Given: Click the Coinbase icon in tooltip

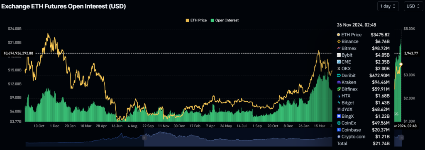Looking at the screenshot, I should coord(339,130).
